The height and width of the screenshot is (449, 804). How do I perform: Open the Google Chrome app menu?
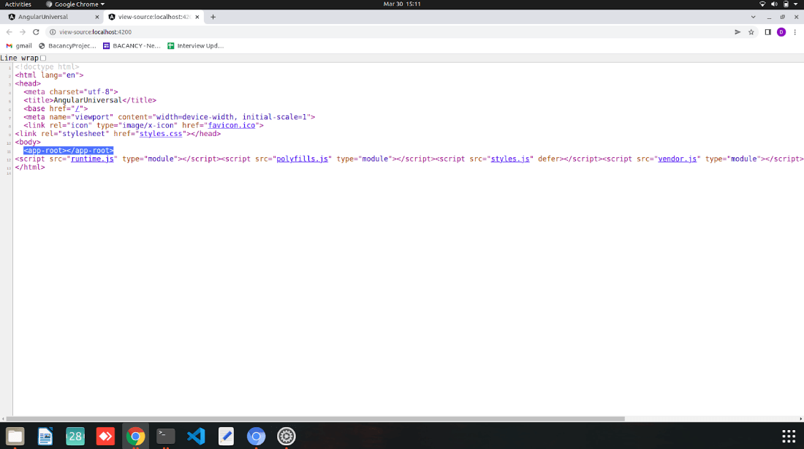75,4
